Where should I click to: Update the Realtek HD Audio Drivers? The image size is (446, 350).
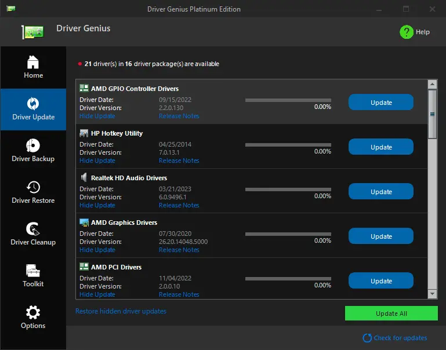click(381, 191)
